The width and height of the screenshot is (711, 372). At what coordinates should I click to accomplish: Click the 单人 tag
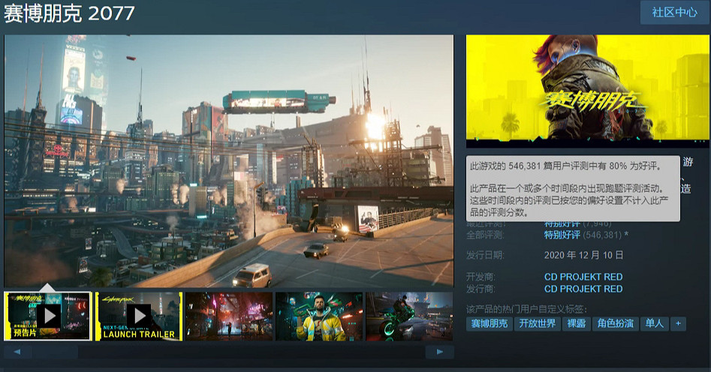(654, 323)
